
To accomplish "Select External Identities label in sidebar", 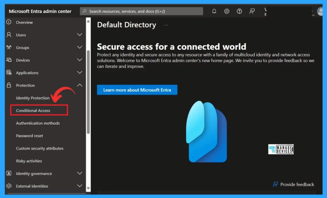I will pos(32,186).
